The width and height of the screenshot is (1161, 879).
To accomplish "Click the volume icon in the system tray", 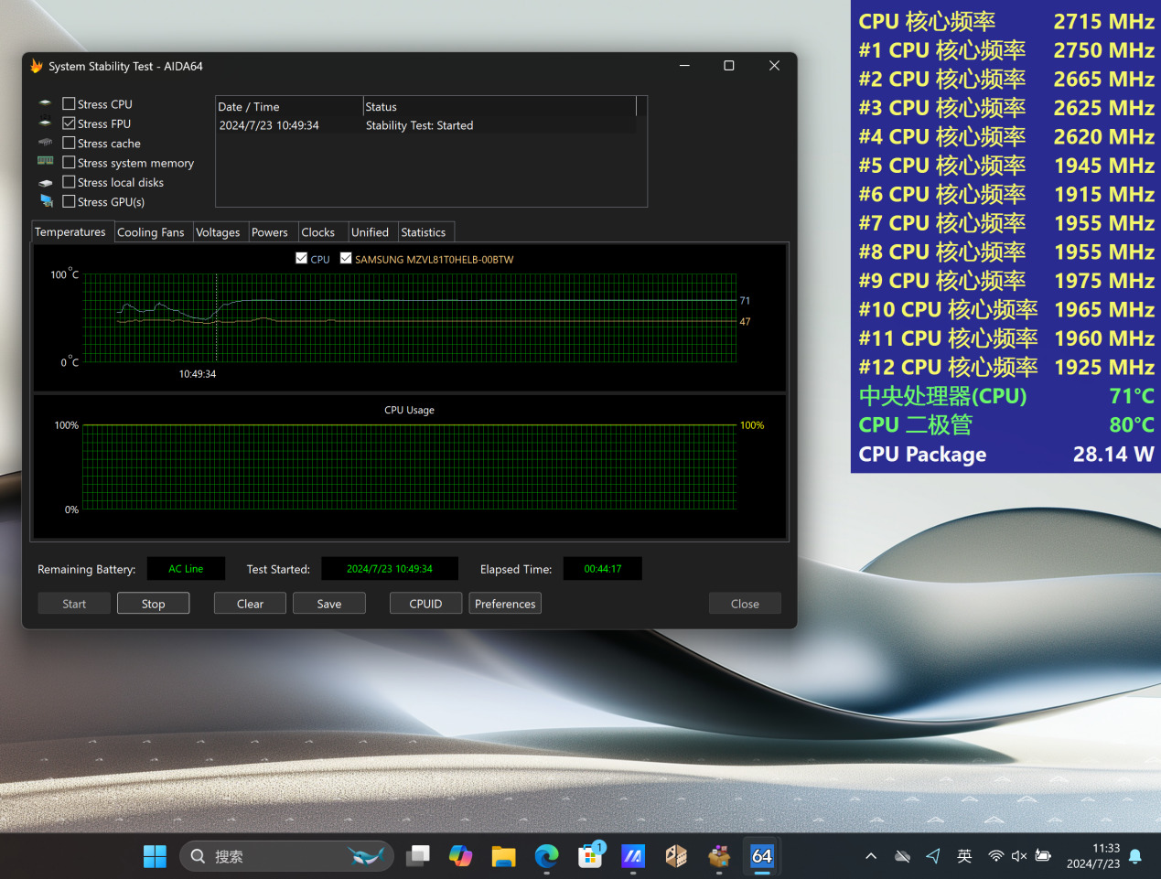I will [1018, 856].
